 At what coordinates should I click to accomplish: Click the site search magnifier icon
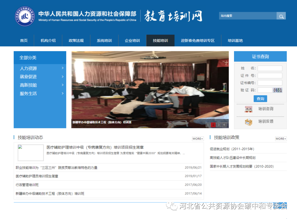click(x=281, y=16)
